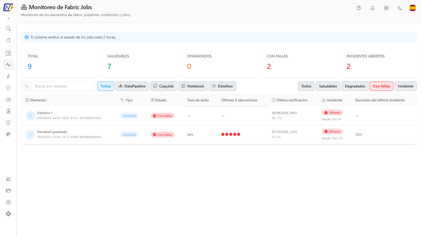Screen dimensions: 421x237
Task: Sort by the Tasa de éxito column header
Action: point(198,100)
